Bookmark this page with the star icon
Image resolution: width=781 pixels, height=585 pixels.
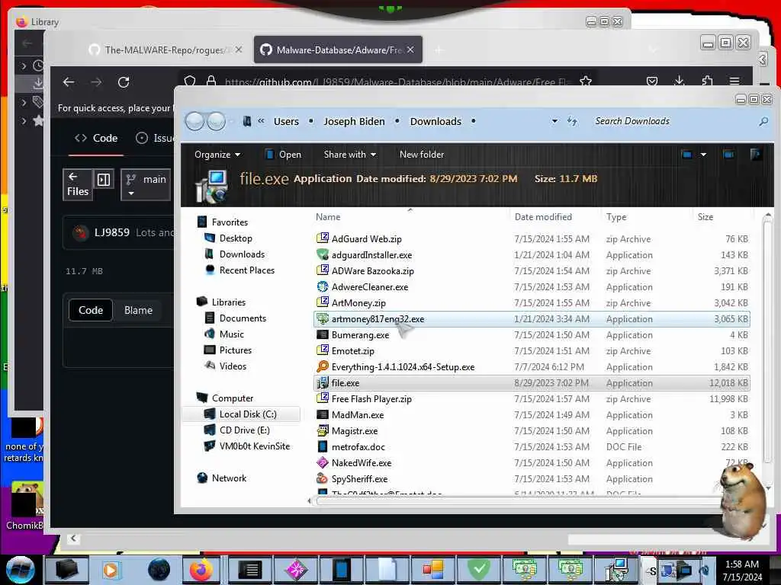[586, 81]
